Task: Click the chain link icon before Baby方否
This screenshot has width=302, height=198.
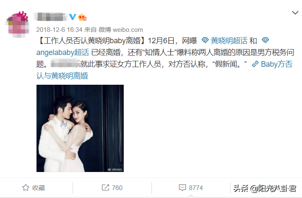Action: coord(255,64)
